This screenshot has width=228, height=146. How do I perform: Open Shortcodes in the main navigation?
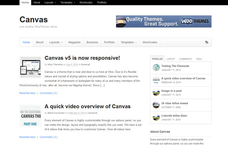[x=150, y=42]
